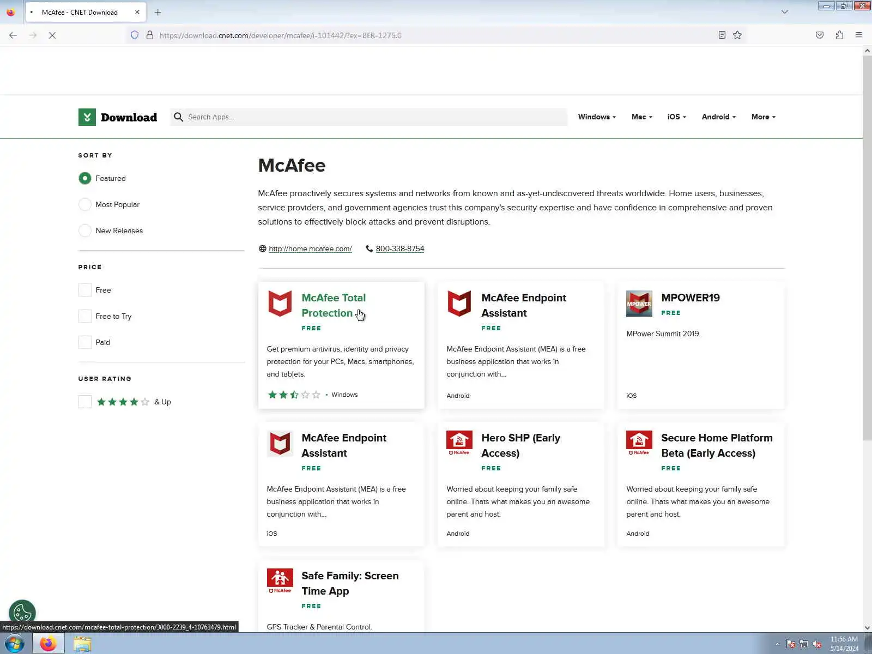This screenshot has height=654, width=872.
Task: Open the Save to Pocket icon
Action: tap(820, 35)
